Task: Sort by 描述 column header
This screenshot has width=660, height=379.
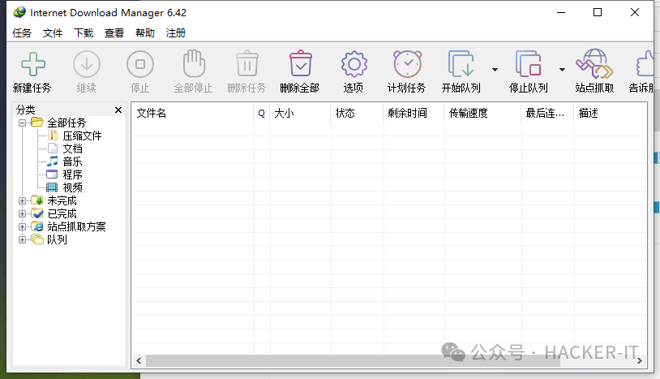Action: pos(611,113)
